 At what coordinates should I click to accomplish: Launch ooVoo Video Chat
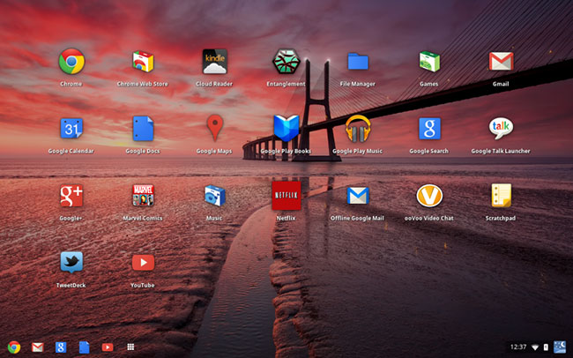pos(429,196)
